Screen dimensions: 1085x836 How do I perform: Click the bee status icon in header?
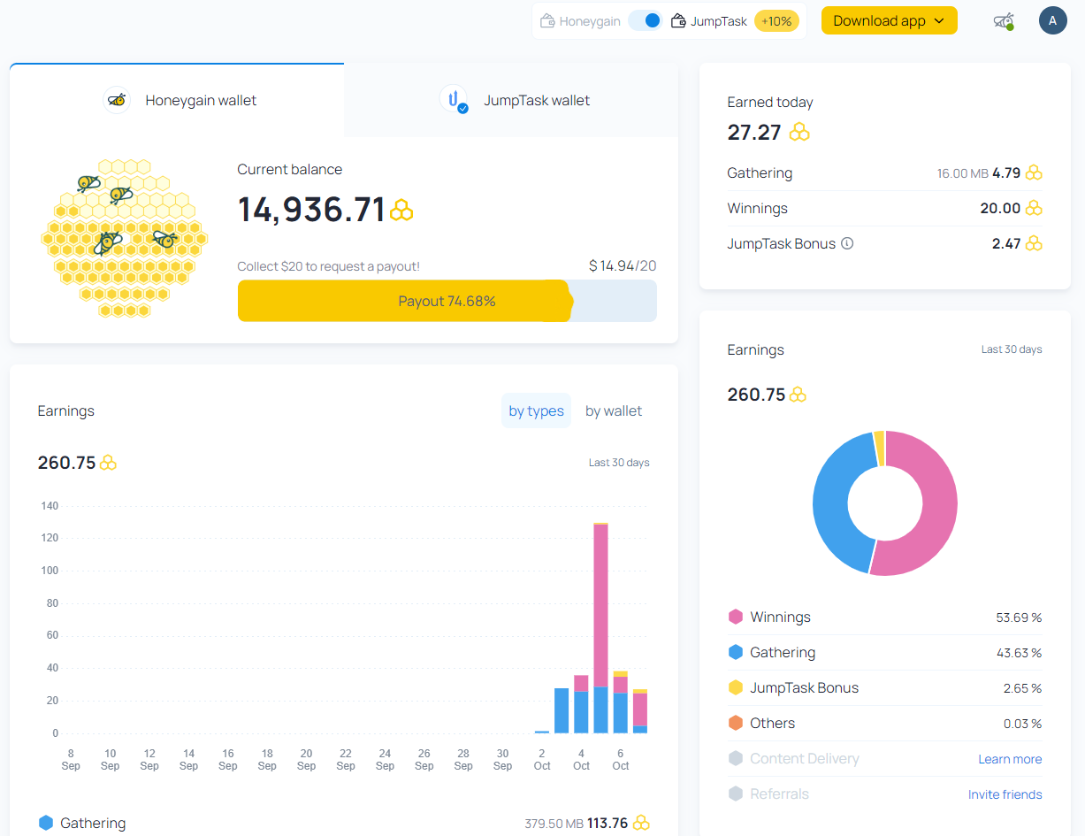coord(1003,20)
